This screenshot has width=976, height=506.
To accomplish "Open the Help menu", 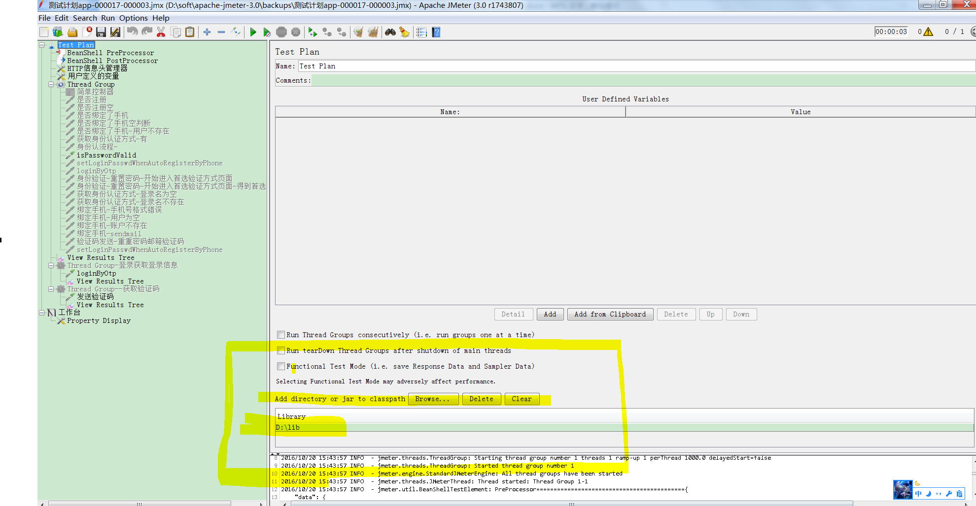I will click(161, 18).
